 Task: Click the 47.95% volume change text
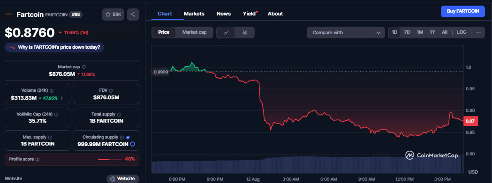tap(50, 98)
